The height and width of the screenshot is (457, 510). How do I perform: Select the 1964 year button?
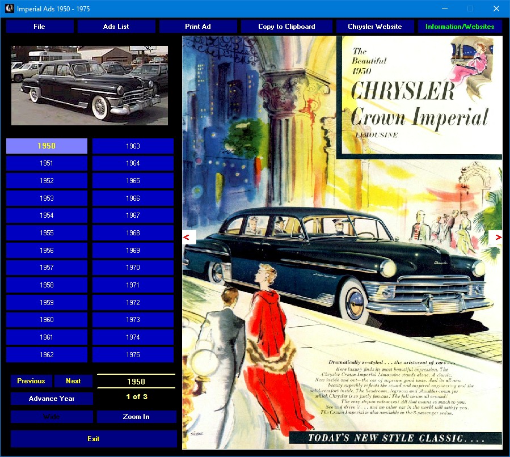(x=133, y=163)
